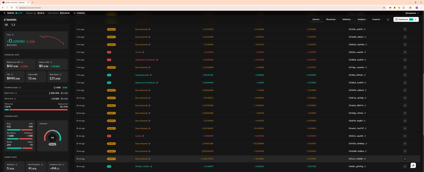This screenshot has width=424, height=172.
Task: Click the price sparkline chart
Action: click(x=52, y=39)
